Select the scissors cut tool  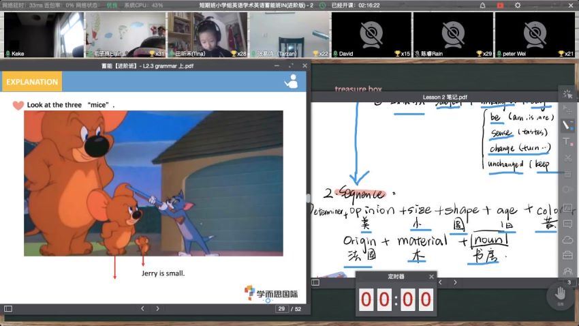click(x=567, y=158)
